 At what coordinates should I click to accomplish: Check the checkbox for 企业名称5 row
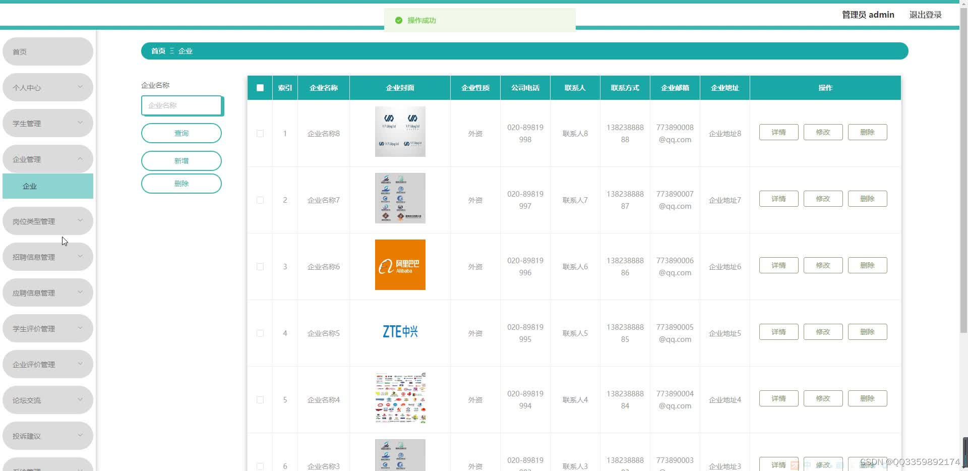coord(260,333)
